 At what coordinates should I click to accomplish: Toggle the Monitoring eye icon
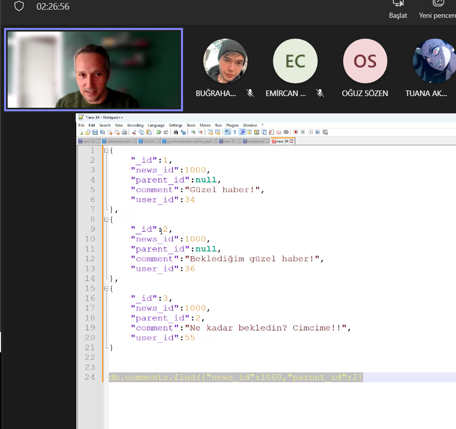[x=286, y=132]
